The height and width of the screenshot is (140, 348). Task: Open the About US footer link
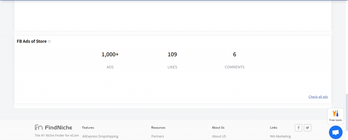[219, 136]
